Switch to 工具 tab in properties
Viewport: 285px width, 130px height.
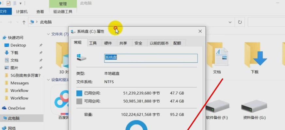tap(93, 43)
